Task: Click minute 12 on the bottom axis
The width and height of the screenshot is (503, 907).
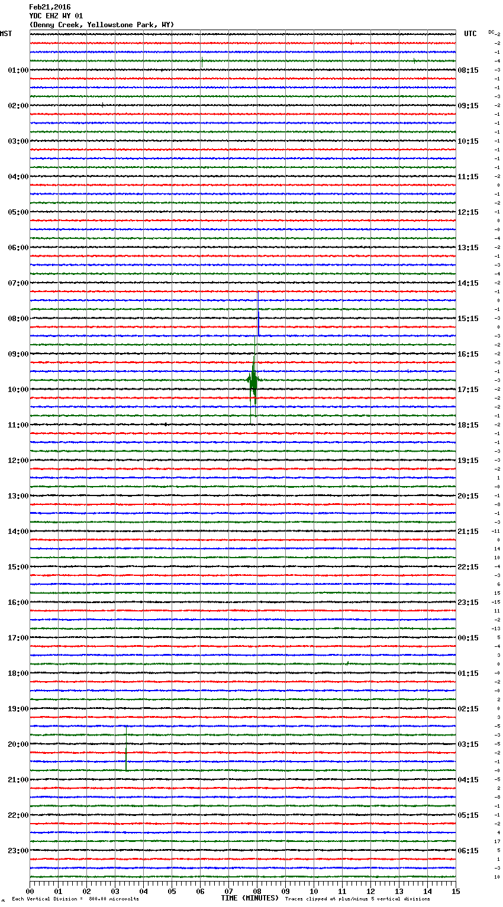Action: (x=370, y=890)
